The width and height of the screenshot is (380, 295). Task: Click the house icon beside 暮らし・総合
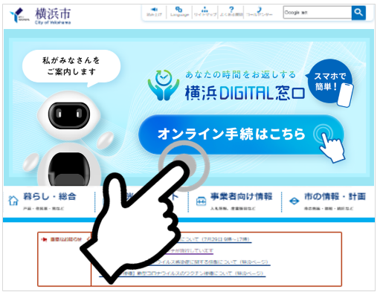tap(13, 201)
